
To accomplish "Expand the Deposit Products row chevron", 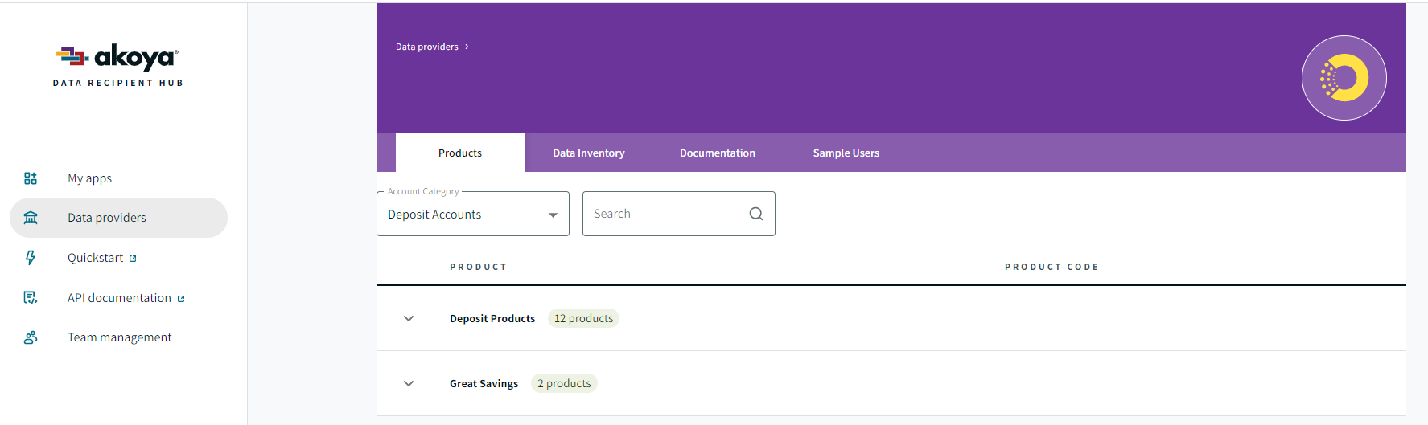I will 409,318.
